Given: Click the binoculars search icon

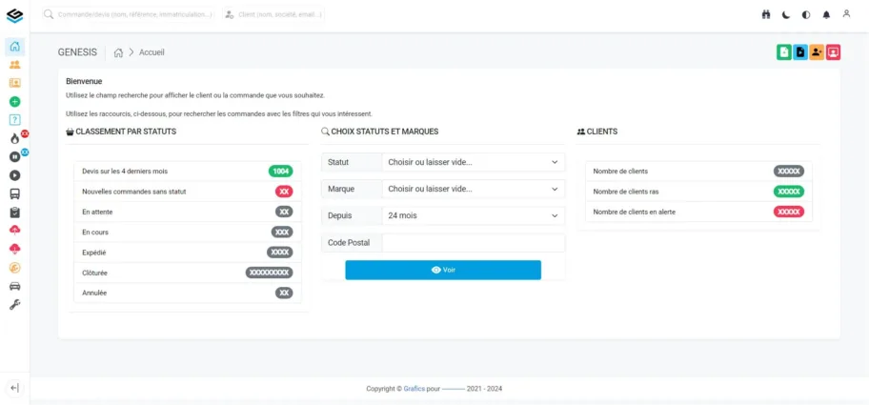Looking at the screenshot, I should 765,14.
